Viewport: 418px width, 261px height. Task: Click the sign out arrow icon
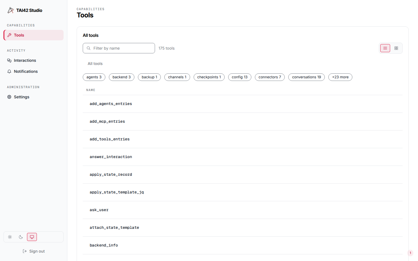(25, 251)
